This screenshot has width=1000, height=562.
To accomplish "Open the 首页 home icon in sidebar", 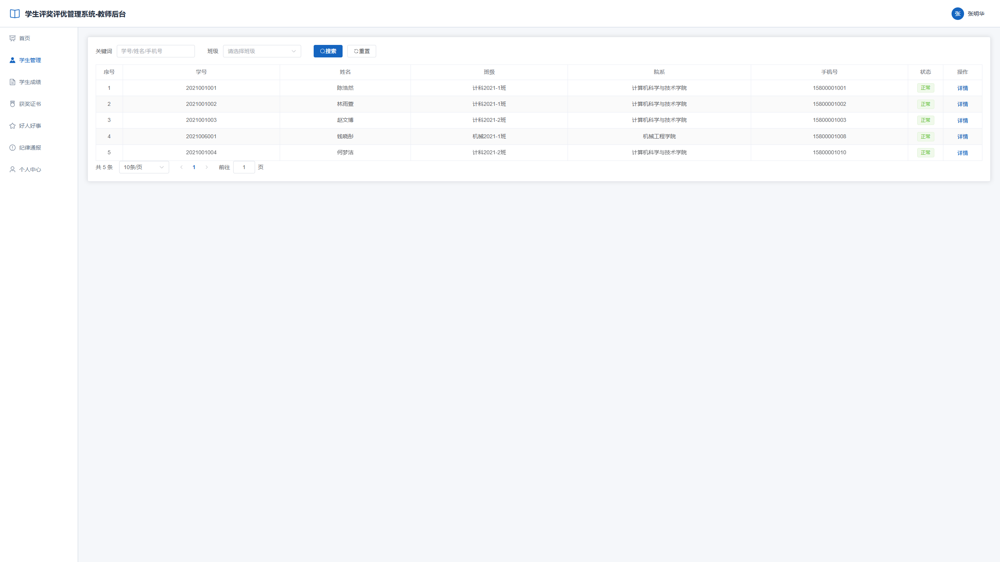I will pos(12,38).
